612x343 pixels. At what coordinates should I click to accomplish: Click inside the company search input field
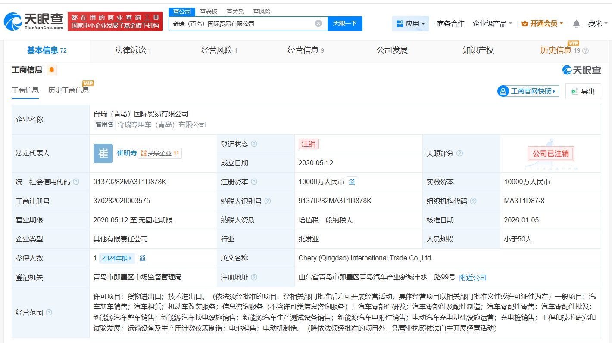[x=241, y=23]
